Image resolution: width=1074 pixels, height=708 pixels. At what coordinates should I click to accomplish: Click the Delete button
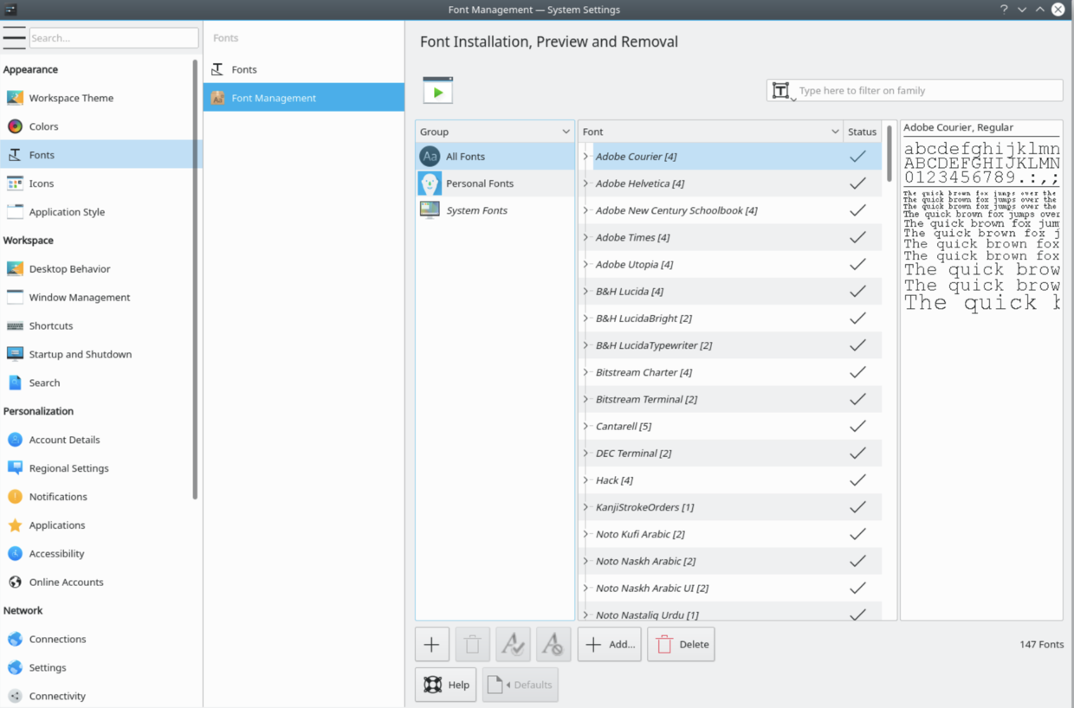coord(681,645)
